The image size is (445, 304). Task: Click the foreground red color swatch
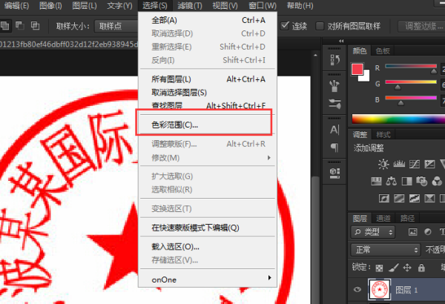357,69
